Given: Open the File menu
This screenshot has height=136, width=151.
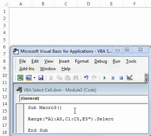Looking at the screenshot, I should (x=23, y=61).
